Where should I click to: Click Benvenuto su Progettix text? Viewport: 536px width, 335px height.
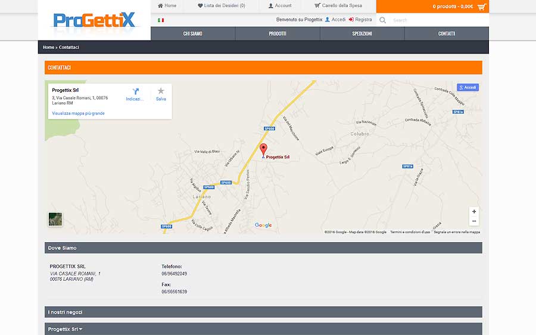click(x=299, y=20)
